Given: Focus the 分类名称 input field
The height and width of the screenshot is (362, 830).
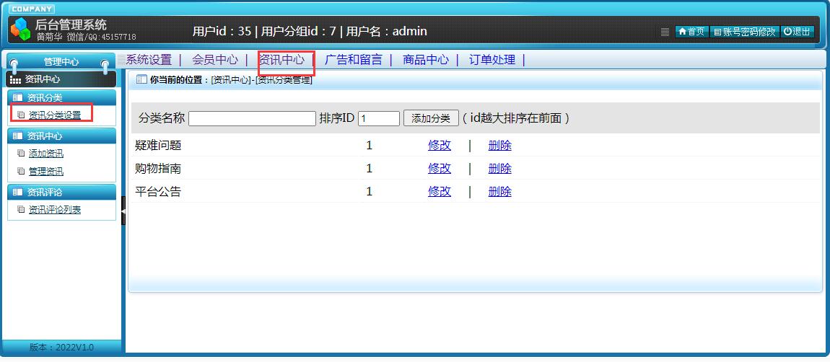Looking at the screenshot, I should pos(252,118).
